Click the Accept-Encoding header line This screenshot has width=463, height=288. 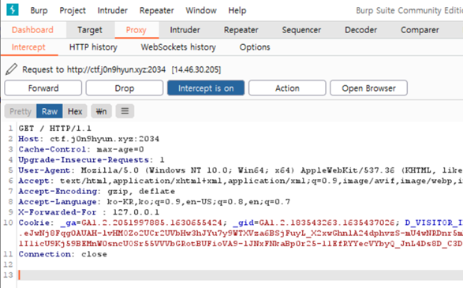point(96,191)
